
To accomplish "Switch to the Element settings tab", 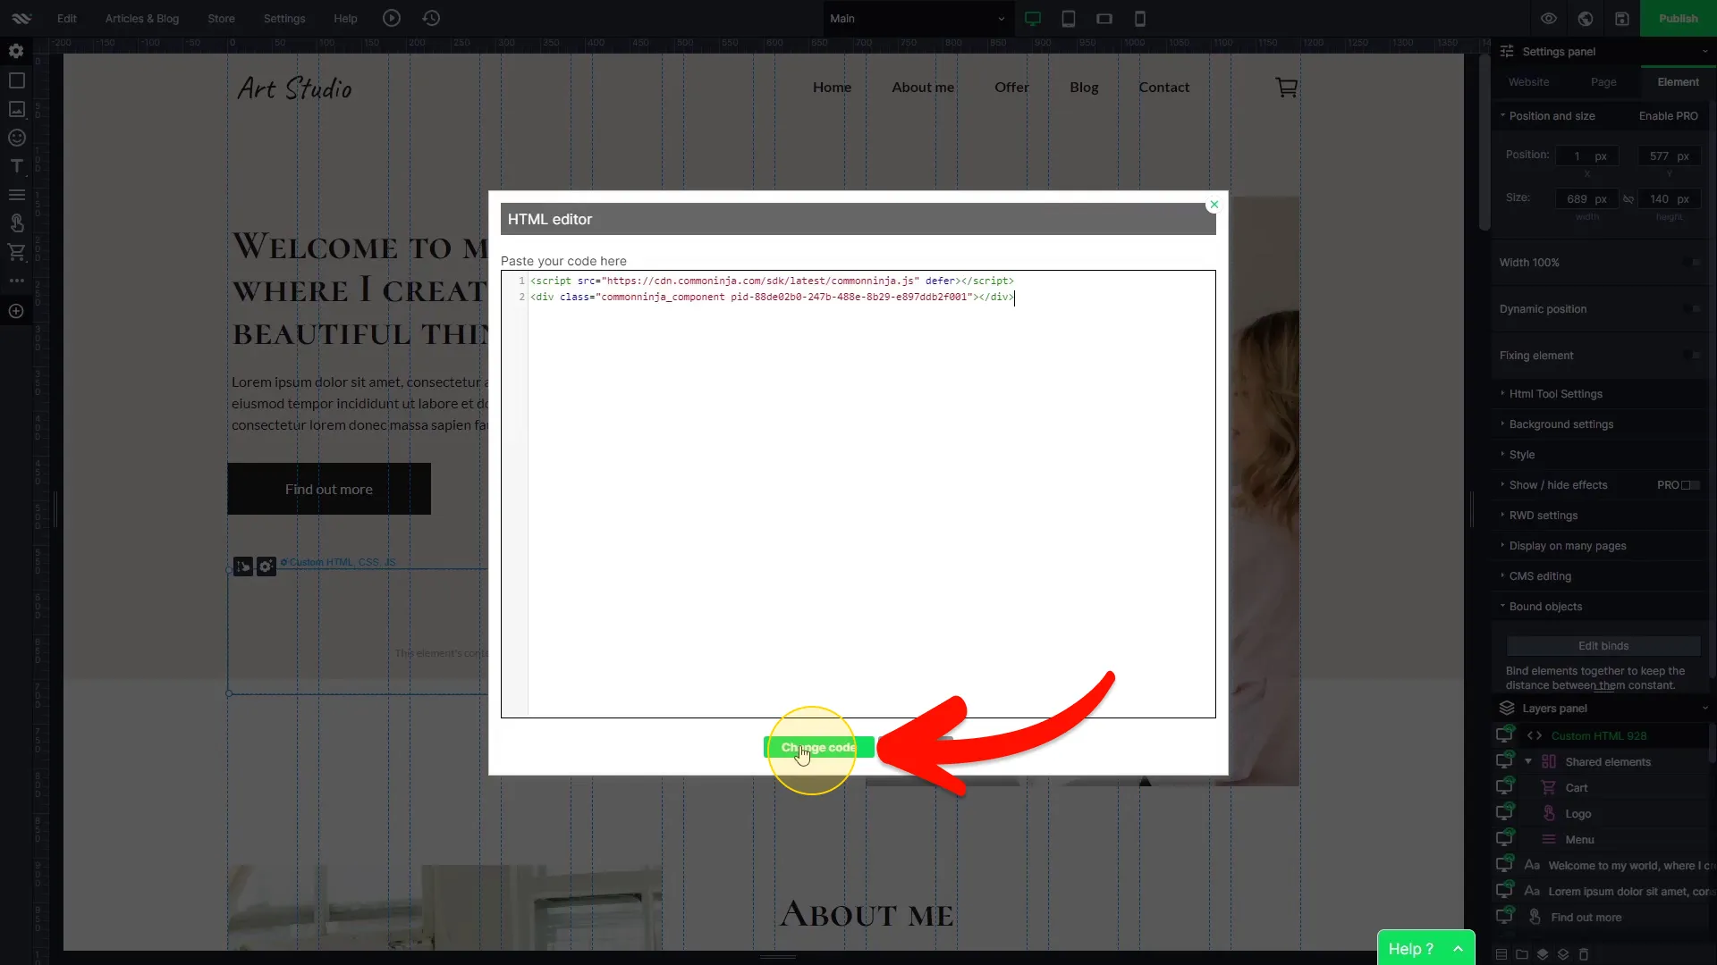I will click(x=1678, y=82).
